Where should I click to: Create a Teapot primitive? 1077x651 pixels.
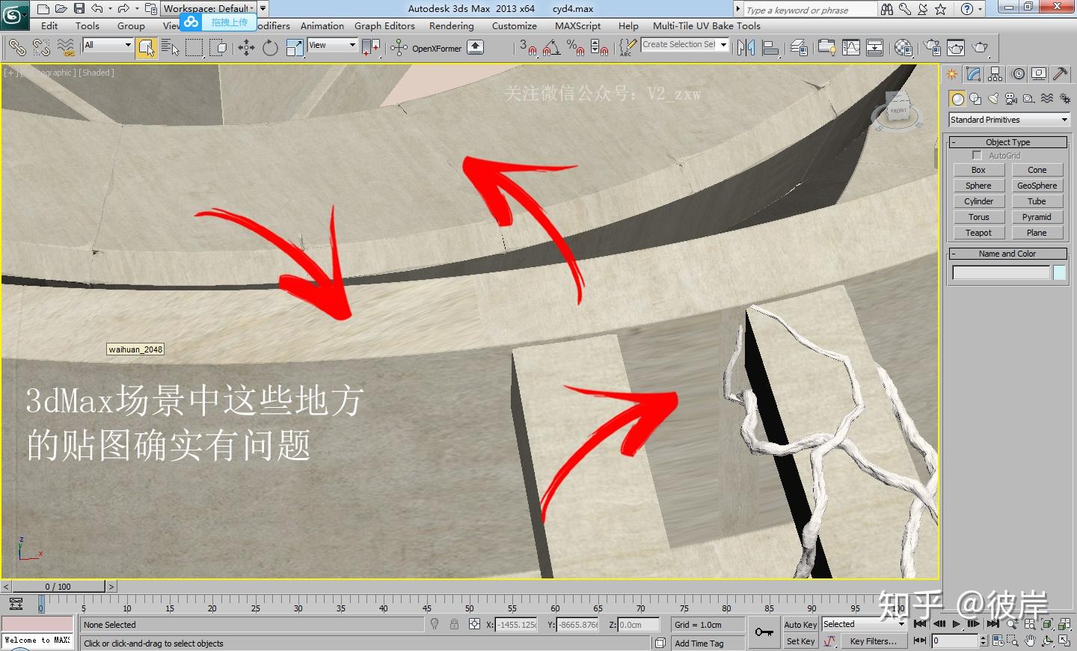978,233
